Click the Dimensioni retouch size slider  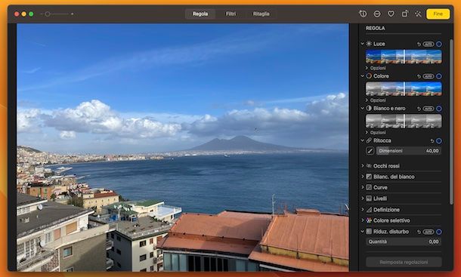pyautogui.click(x=408, y=151)
